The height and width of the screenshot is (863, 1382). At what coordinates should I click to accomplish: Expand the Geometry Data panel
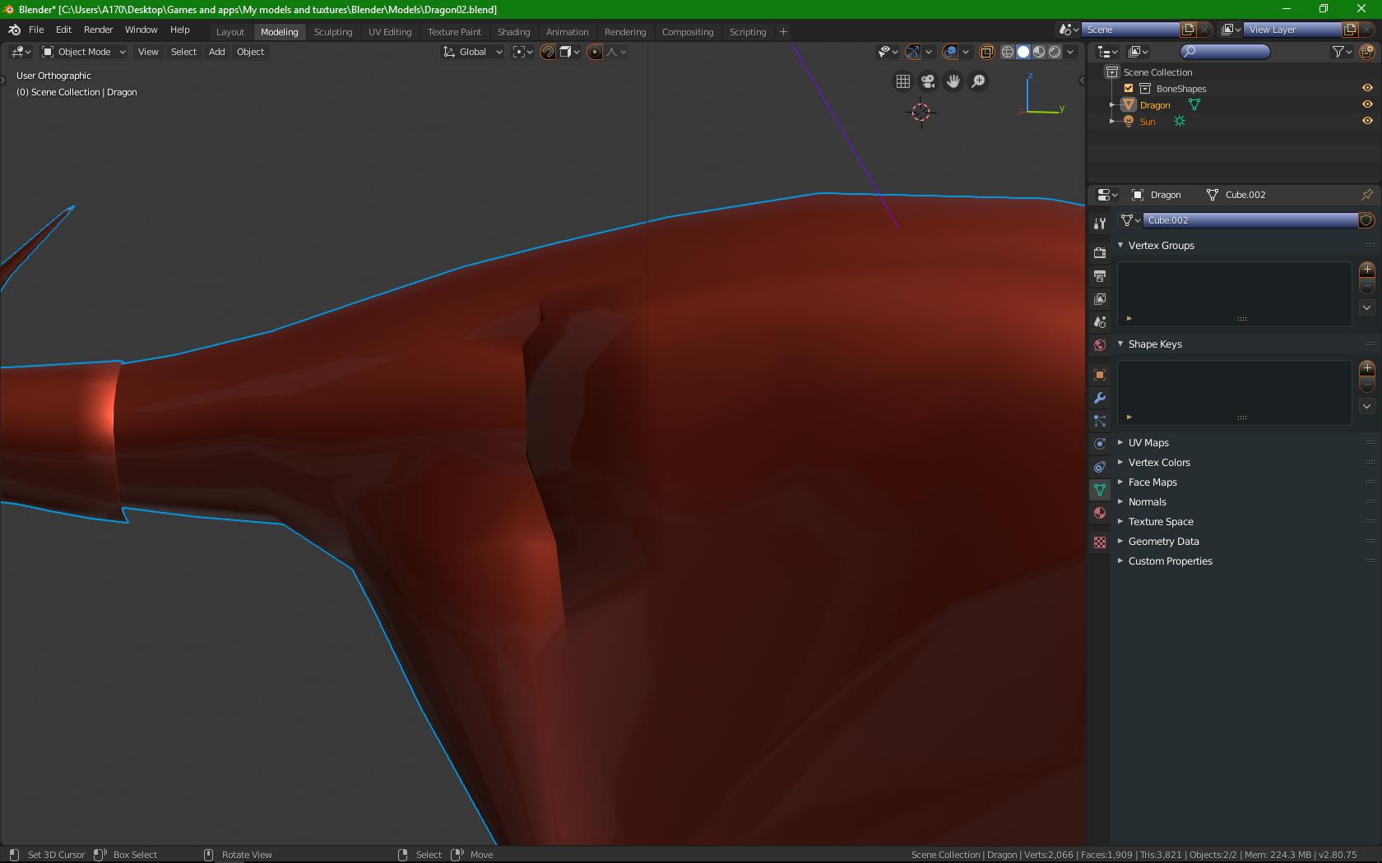1120,541
